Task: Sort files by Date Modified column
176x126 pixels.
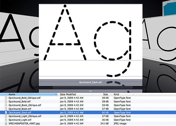Action: click(x=68, y=94)
